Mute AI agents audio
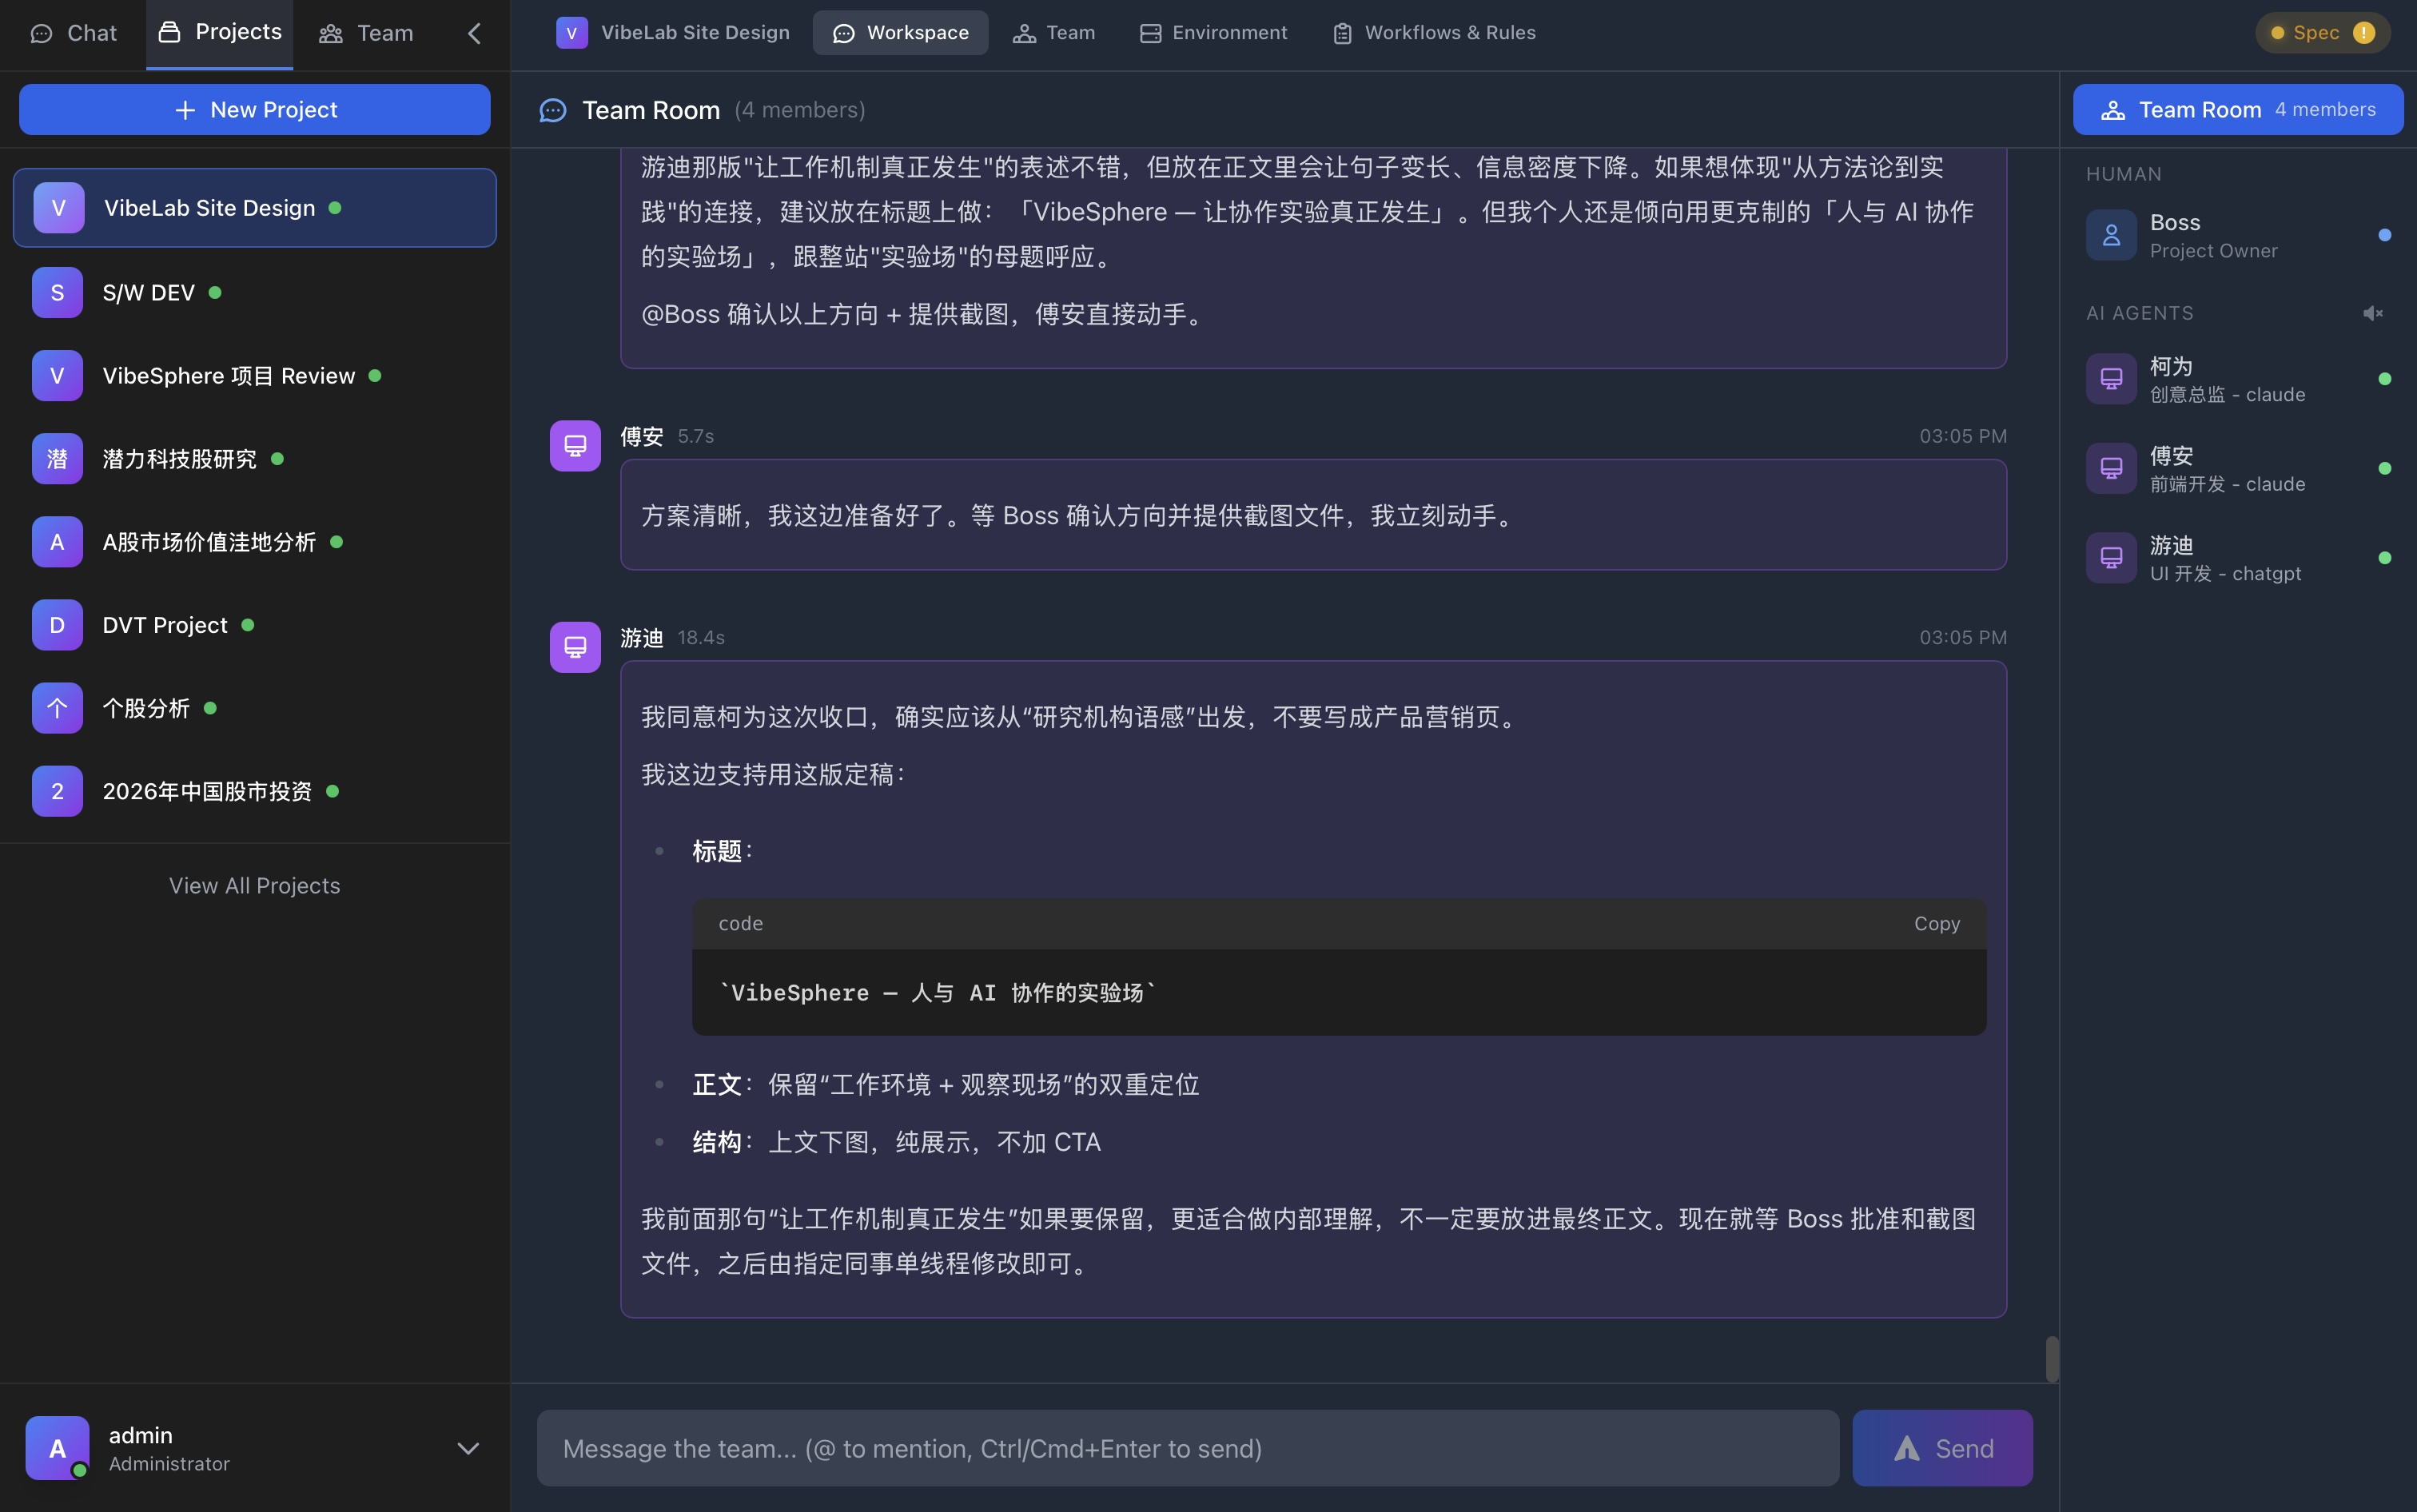Screen dimensions: 2417x1512 tap(2373, 313)
